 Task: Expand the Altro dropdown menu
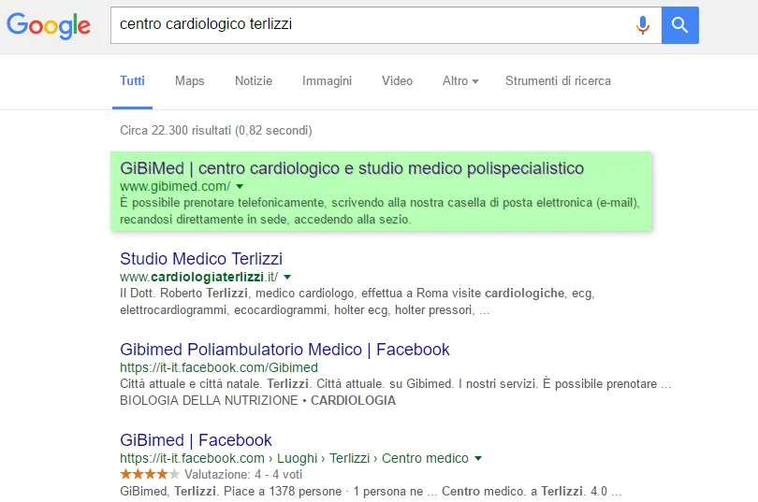[x=460, y=81]
